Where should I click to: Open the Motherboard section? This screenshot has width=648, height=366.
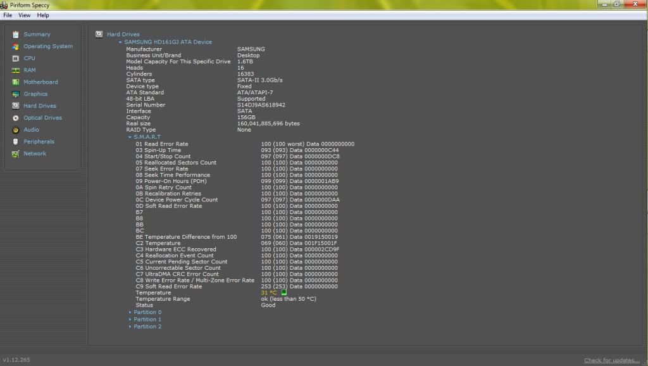point(40,82)
